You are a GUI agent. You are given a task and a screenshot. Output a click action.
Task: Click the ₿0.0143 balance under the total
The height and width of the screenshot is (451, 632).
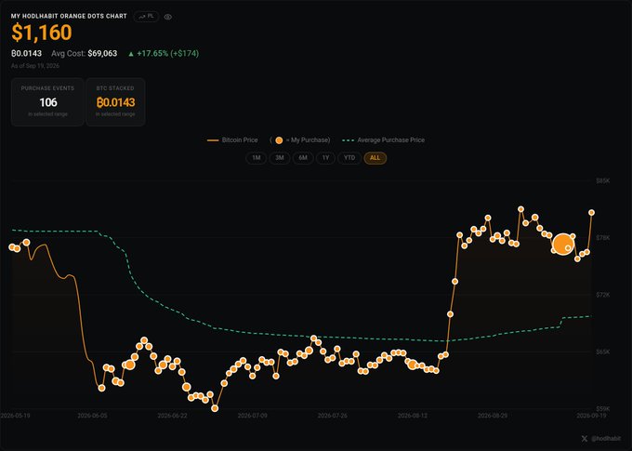27,53
